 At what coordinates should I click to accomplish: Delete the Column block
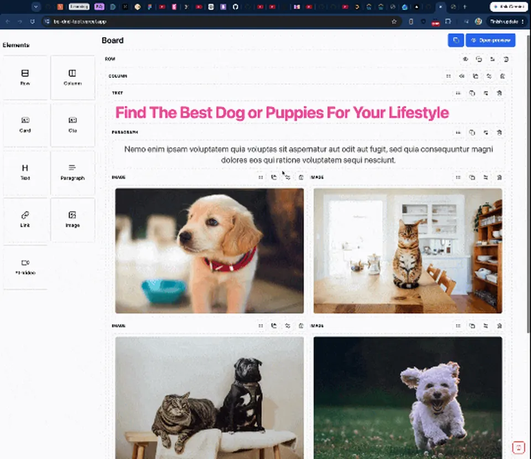503,76
